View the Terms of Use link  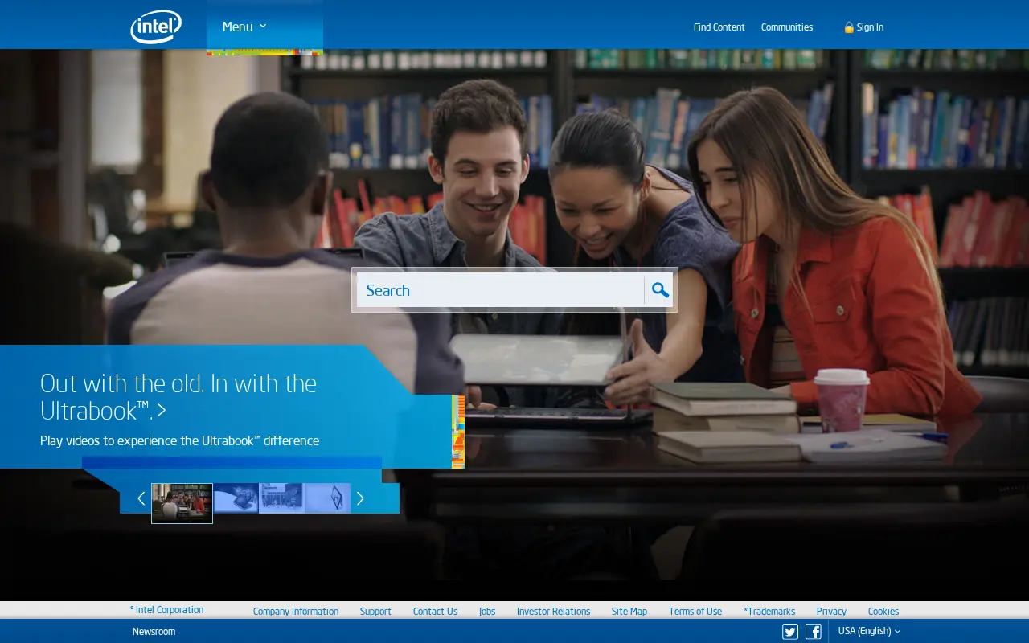click(x=695, y=612)
